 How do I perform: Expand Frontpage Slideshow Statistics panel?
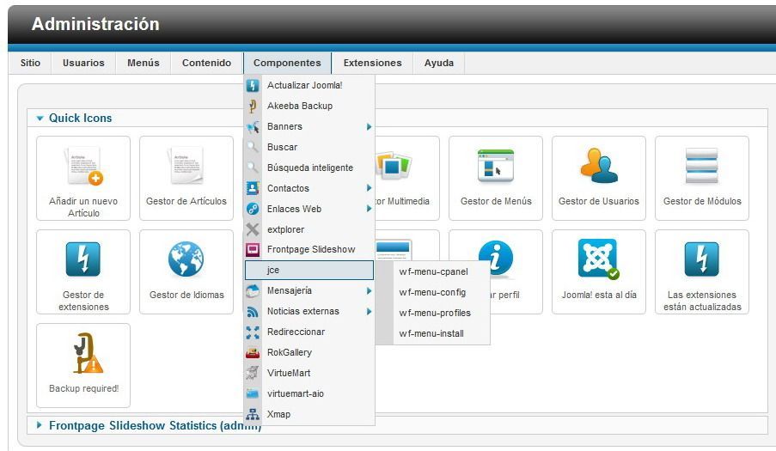[39, 425]
